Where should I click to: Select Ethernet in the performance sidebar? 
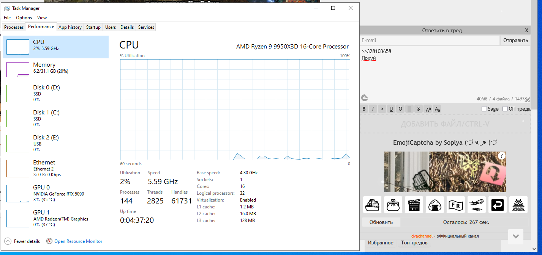coord(55,168)
